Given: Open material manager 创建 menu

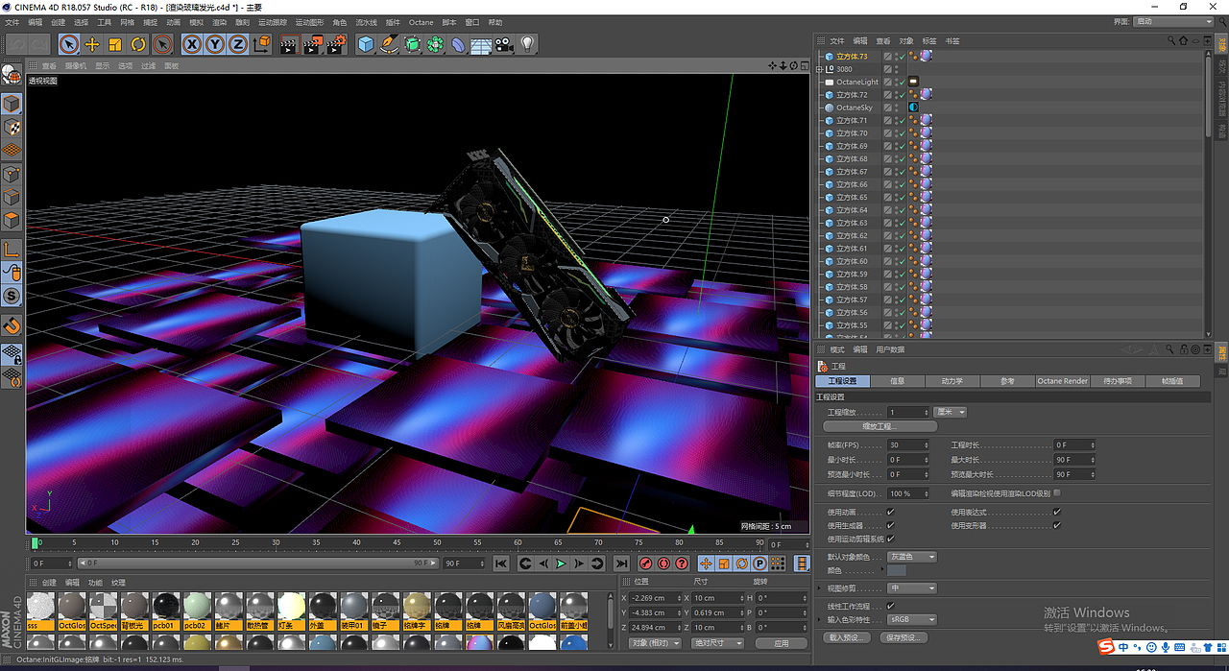Looking at the screenshot, I should [49, 583].
